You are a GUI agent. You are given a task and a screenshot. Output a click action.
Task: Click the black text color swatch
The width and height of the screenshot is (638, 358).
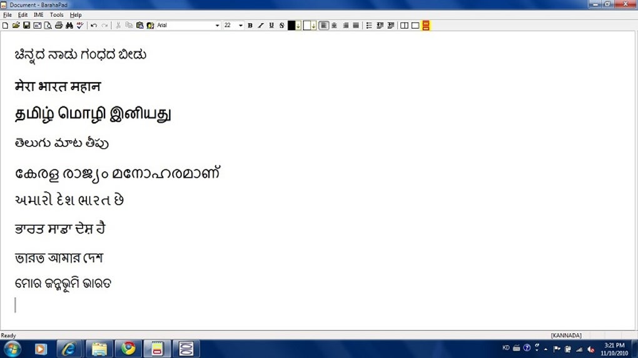(x=291, y=25)
